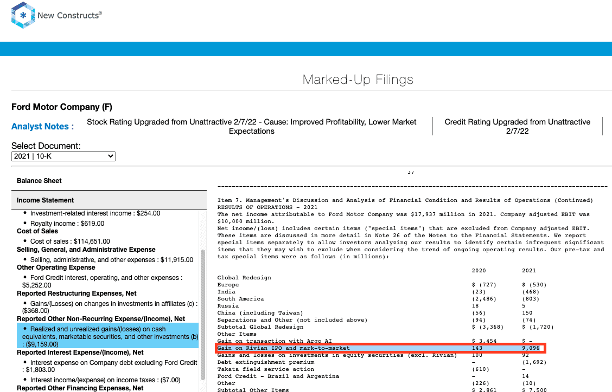Click the income statement list scrollbar

202,314
